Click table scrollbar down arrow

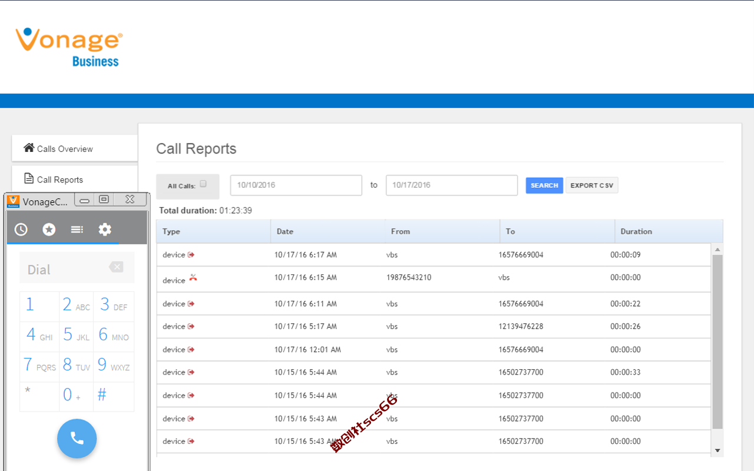(717, 450)
